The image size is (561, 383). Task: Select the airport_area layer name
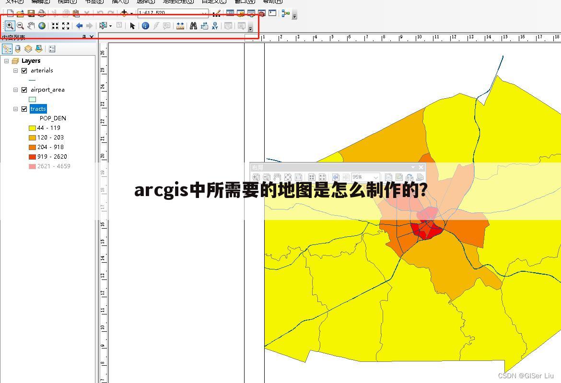click(x=47, y=90)
